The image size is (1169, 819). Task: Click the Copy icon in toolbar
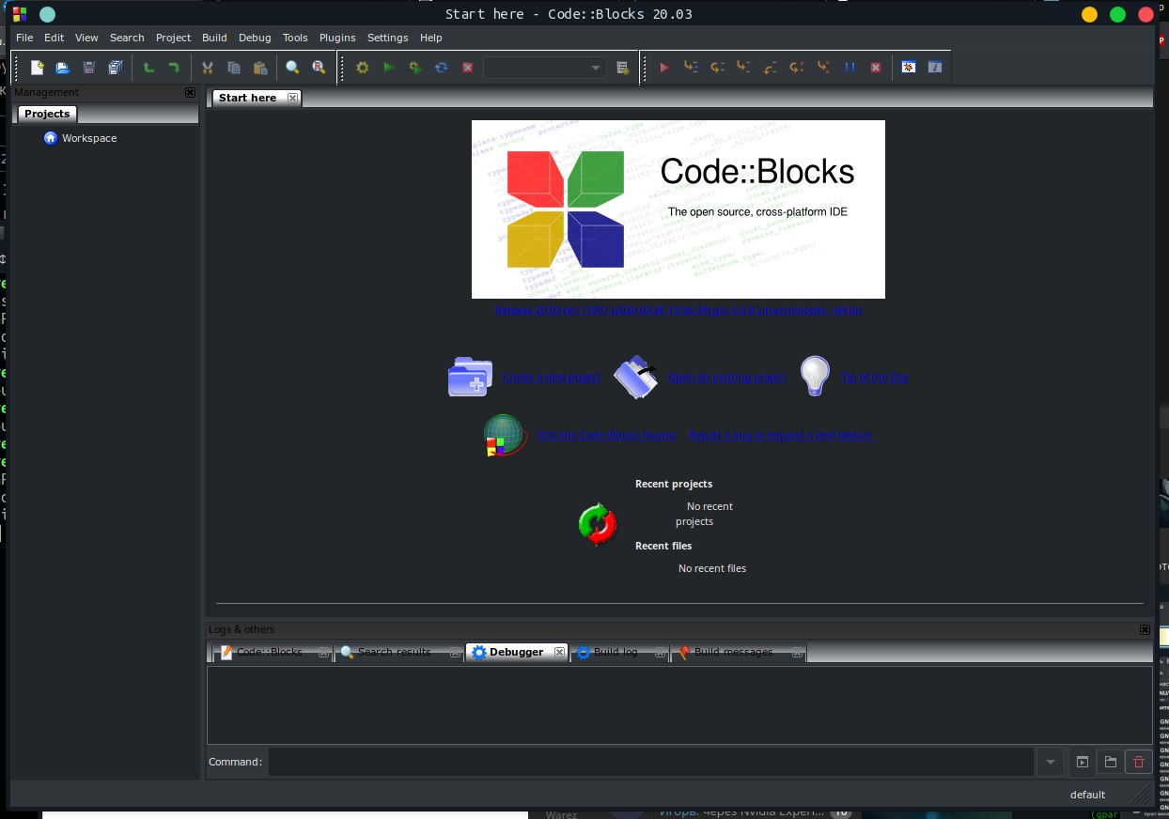[x=234, y=68]
